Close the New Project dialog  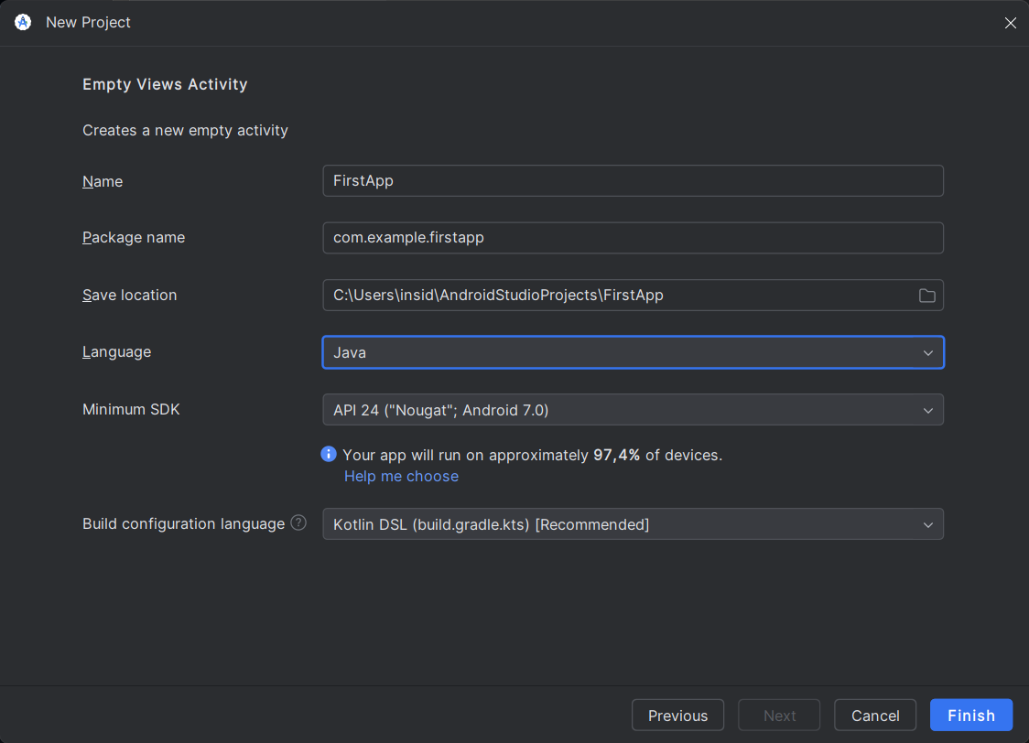pyautogui.click(x=1010, y=23)
